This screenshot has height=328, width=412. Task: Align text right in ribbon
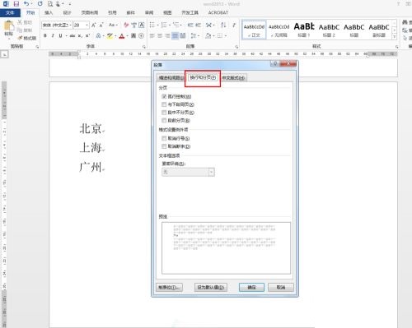click(167, 35)
